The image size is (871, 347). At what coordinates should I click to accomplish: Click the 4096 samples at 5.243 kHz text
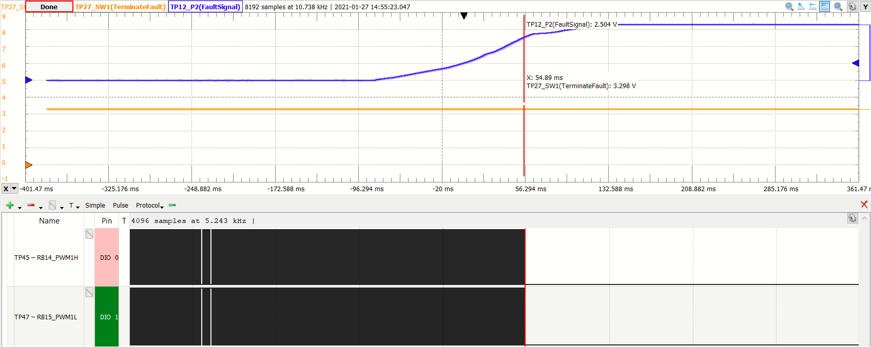pyautogui.click(x=188, y=221)
